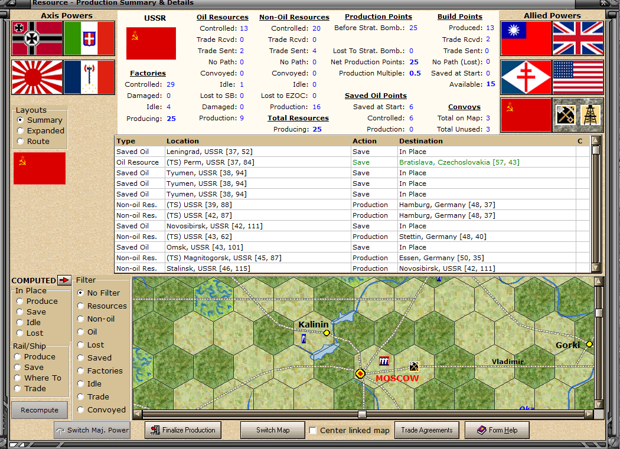Select the USSR flag under Allied Powers
This screenshot has height=449, width=620.
tap(526, 115)
